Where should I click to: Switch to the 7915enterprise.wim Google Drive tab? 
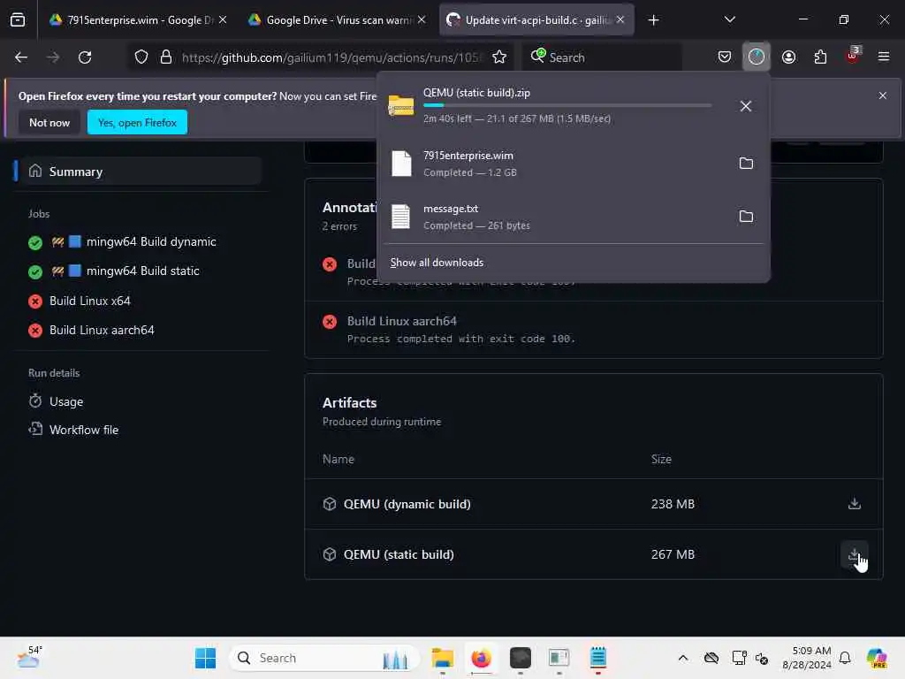139,20
